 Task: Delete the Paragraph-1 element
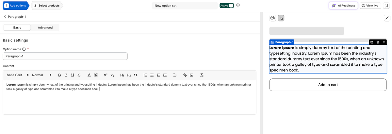click(x=378, y=42)
